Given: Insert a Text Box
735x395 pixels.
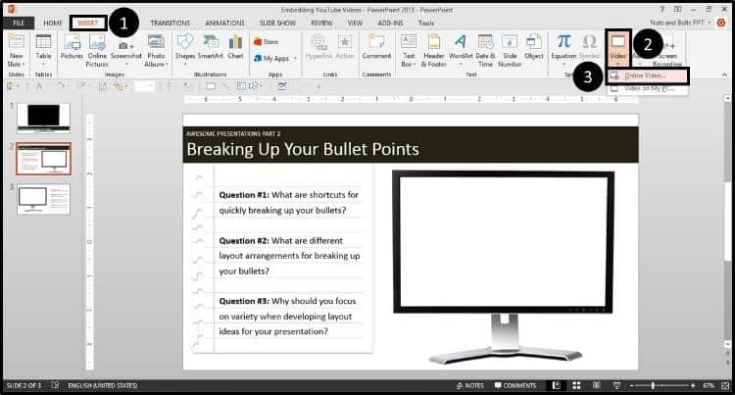Looking at the screenshot, I should 409,51.
